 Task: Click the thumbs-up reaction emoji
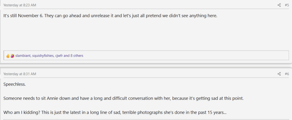pyautogui.click(x=8, y=56)
